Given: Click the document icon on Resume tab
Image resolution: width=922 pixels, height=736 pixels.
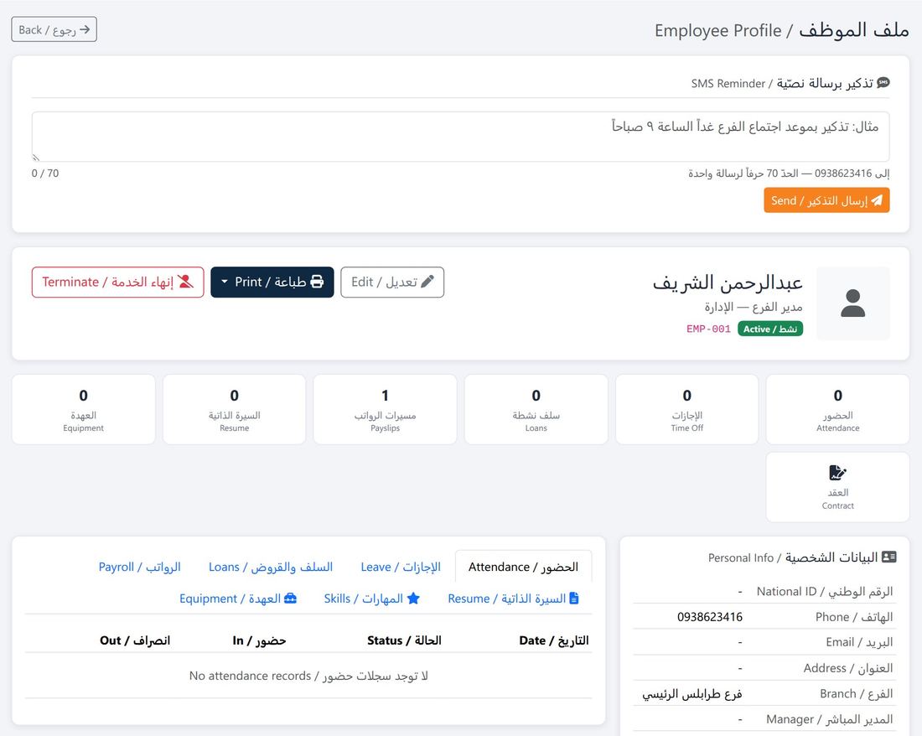Looking at the screenshot, I should pyautogui.click(x=574, y=598).
